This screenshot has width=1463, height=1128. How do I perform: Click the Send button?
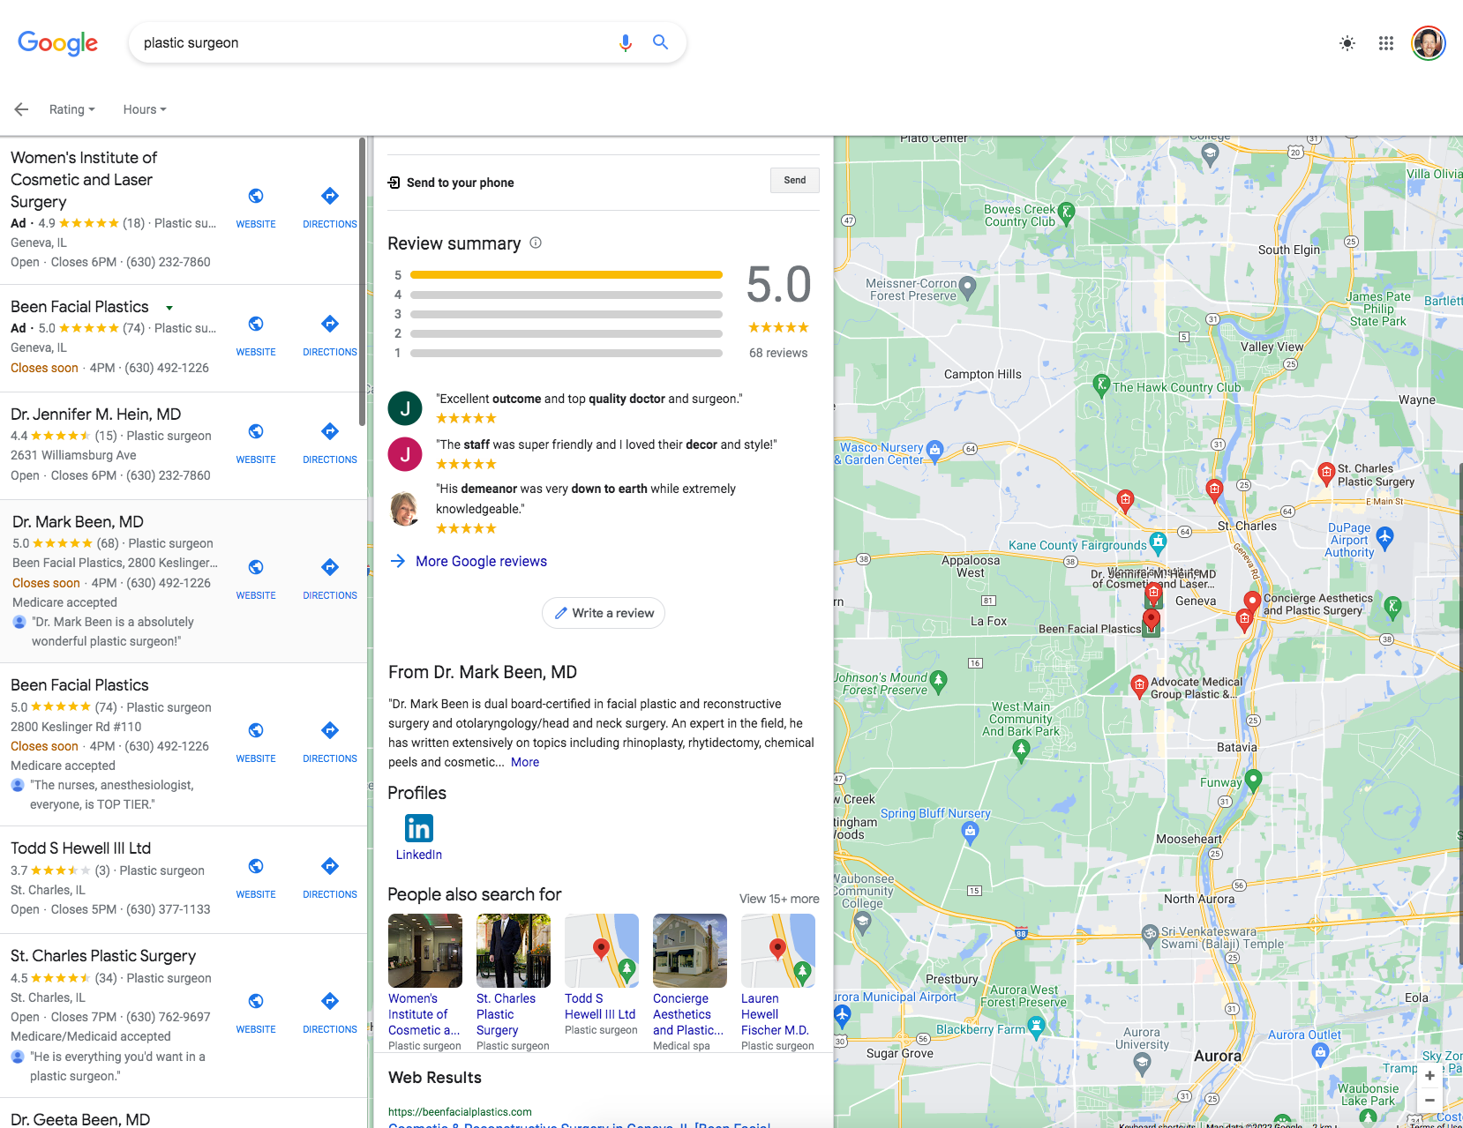pos(795,180)
